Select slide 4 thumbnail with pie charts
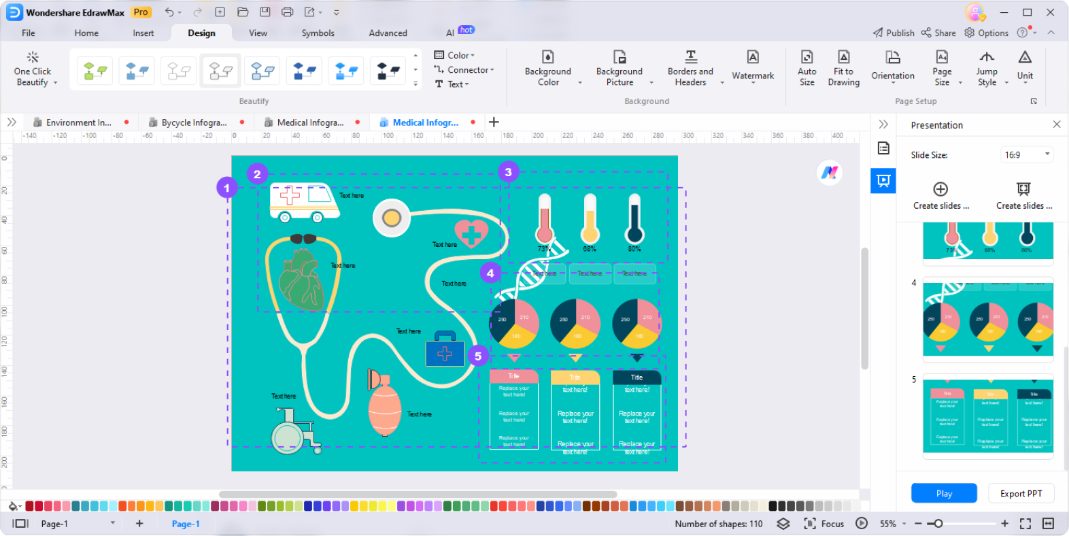Viewport: 1069px width, 536px height. (988, 318)
